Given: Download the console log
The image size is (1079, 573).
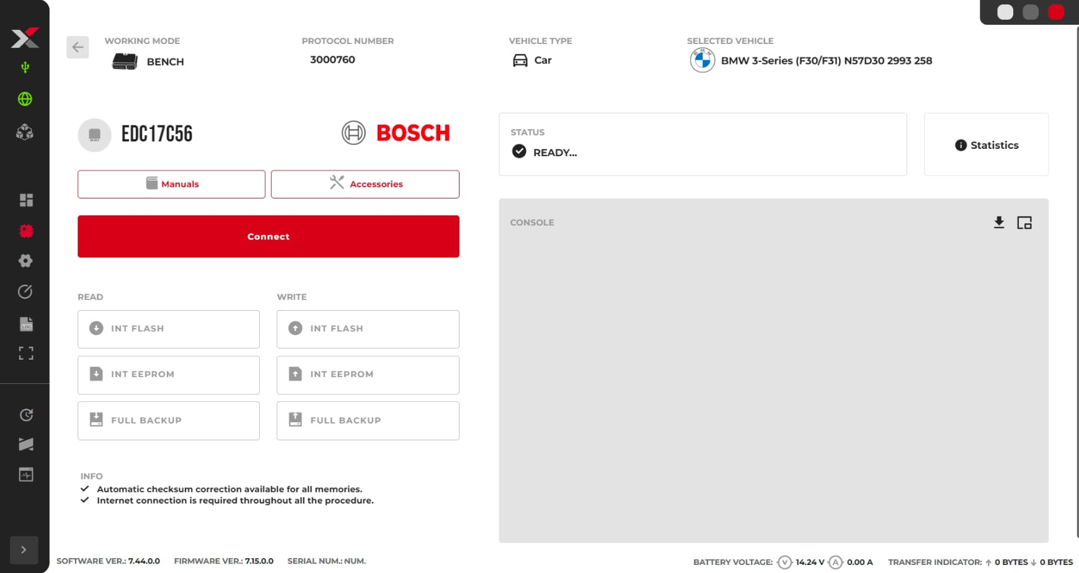Looking at the screenshot, I should pyautogui.click(x=999, y=222).
